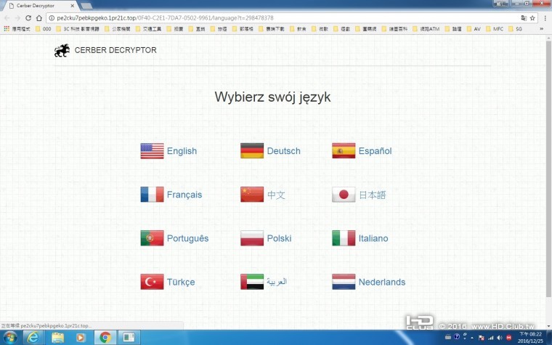Open the Chrome three-dot menu
Viewport: 552px width, 345px height.
[545, 18]
